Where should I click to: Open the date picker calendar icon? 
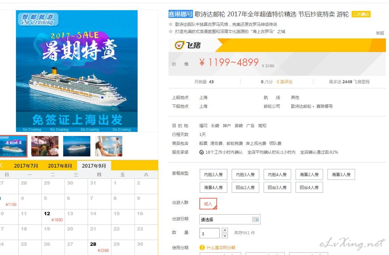(x=255, y=220)
